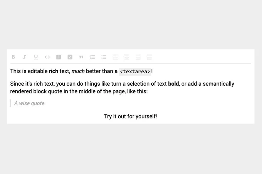Place cursor in 'A wise quote.' block
262x174 pixels.
[30, 103]
